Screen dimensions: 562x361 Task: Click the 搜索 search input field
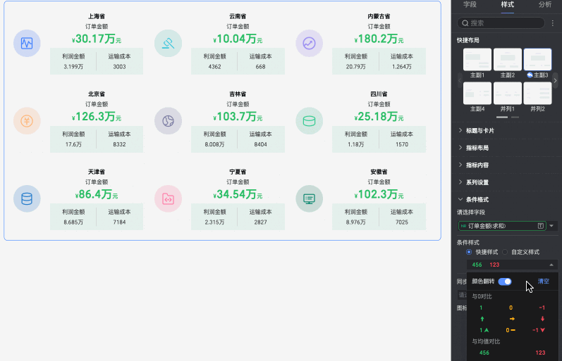point(501,23)
